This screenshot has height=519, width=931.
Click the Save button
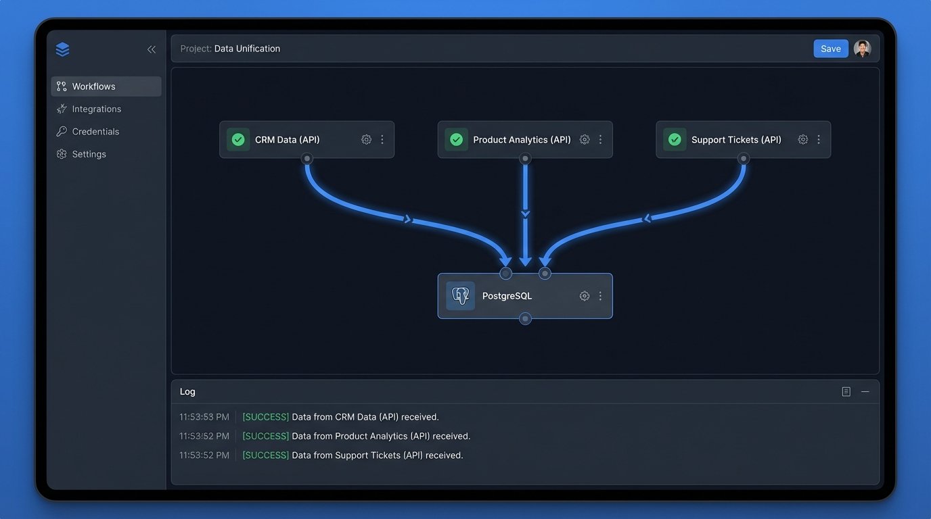click(830, 49)
